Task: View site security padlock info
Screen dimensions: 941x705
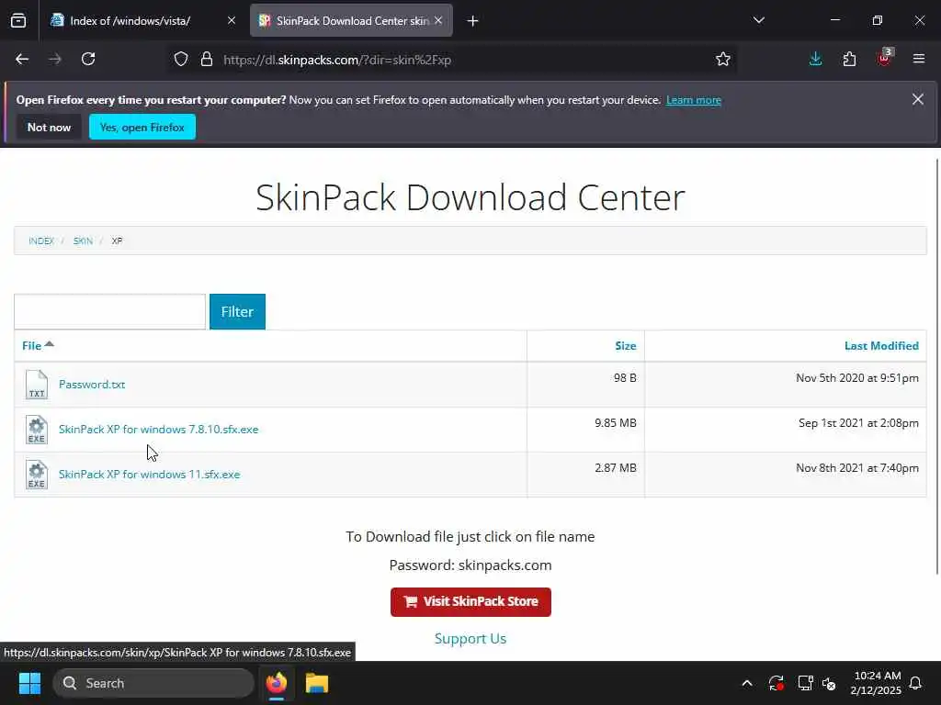Action: click(207, 60)
